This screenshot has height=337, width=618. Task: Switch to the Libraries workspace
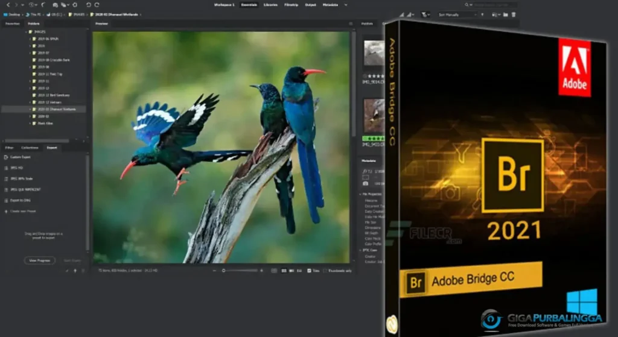point(270,5)
